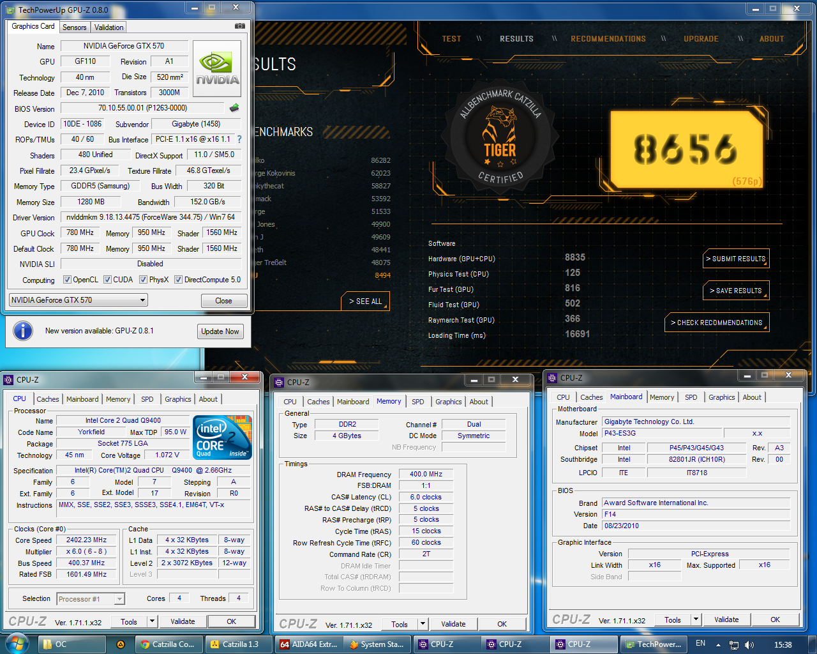Open Catzilla 1.3 taskbar item

[x=239, y=644]
